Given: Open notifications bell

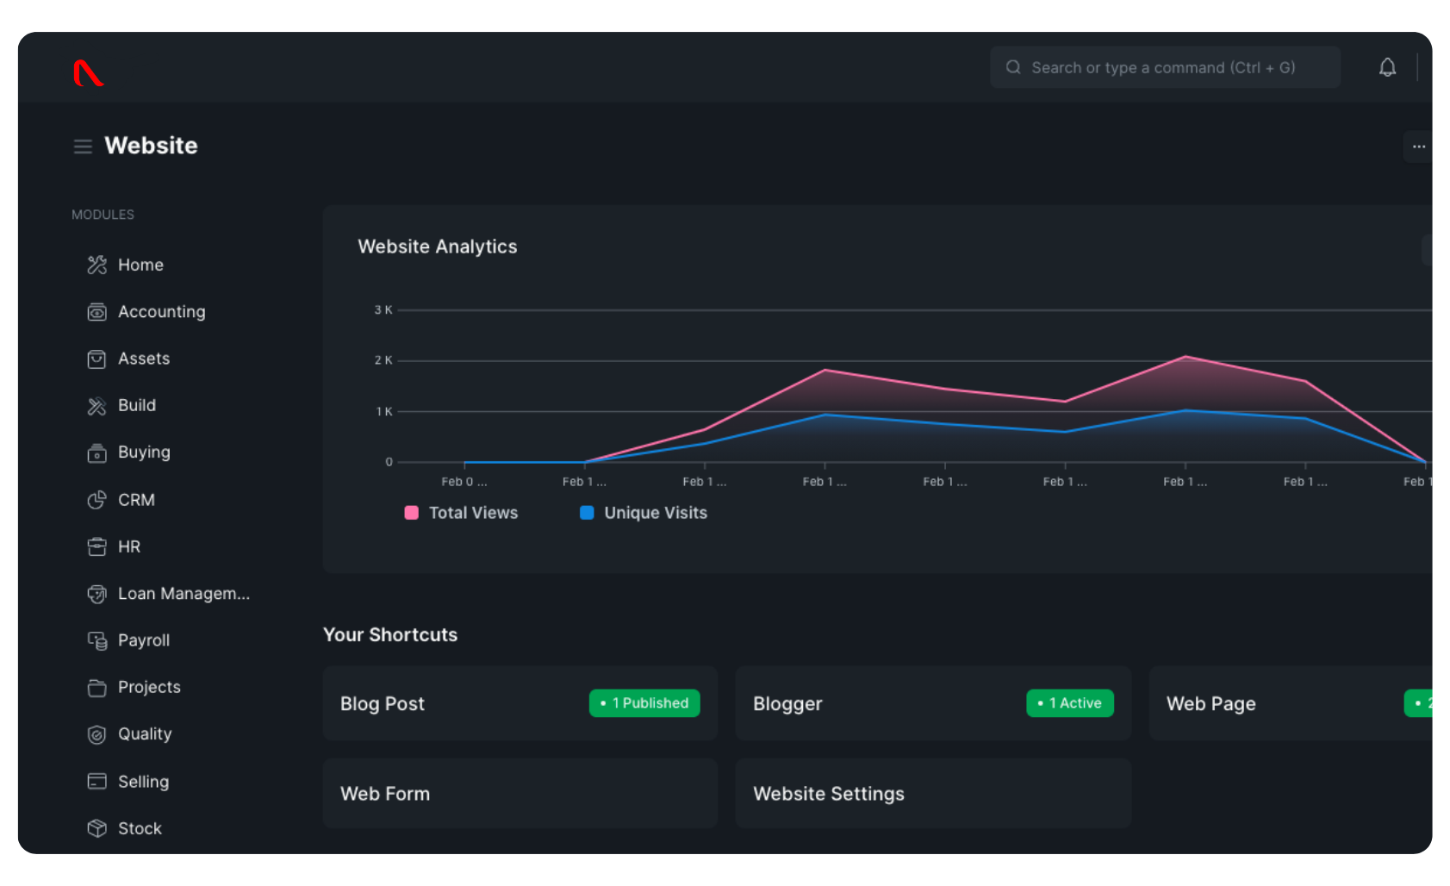Looking at the screenshot, I should (1387, 67).
